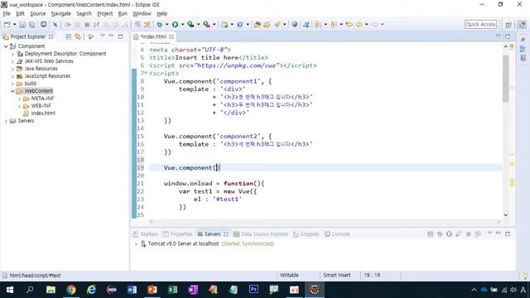Click the Back navigation arrow icon
Screen dimensions: 530x298
coord(359,24)
